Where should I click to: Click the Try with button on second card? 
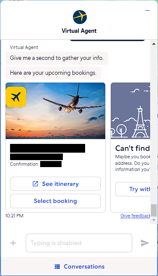point(133,189)
